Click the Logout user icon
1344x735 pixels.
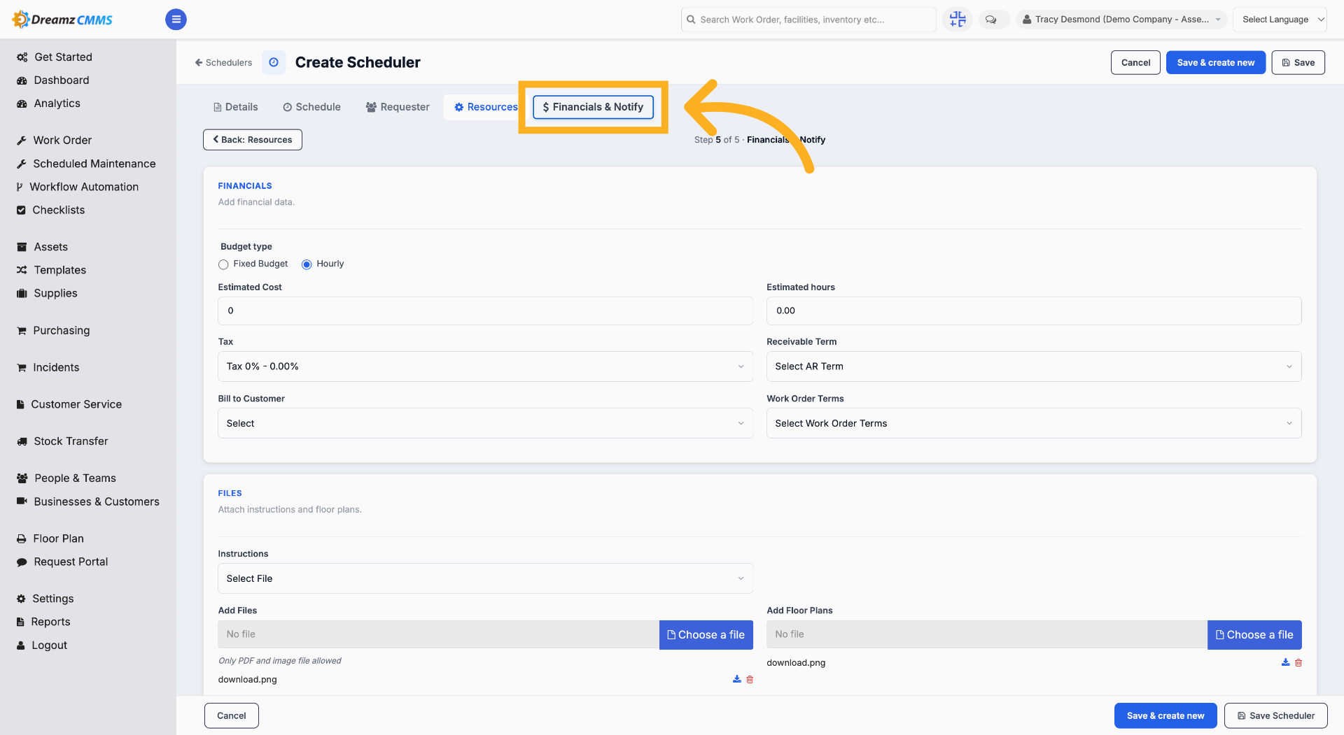pyautogui.click(x=21, y=645)
